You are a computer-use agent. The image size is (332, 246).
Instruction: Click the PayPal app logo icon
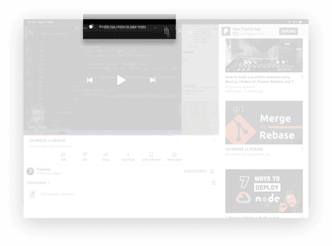pos(226,31)
